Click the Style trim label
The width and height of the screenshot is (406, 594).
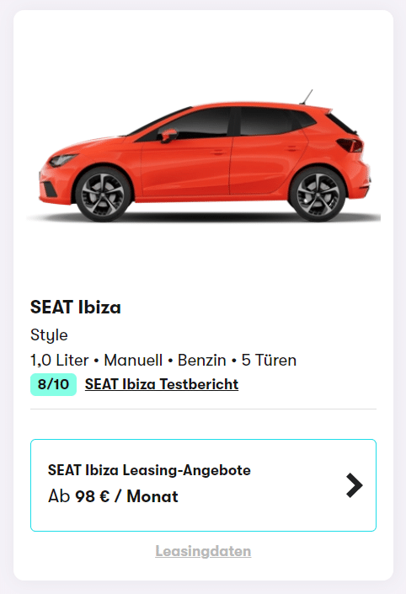[x=49, y=335]
